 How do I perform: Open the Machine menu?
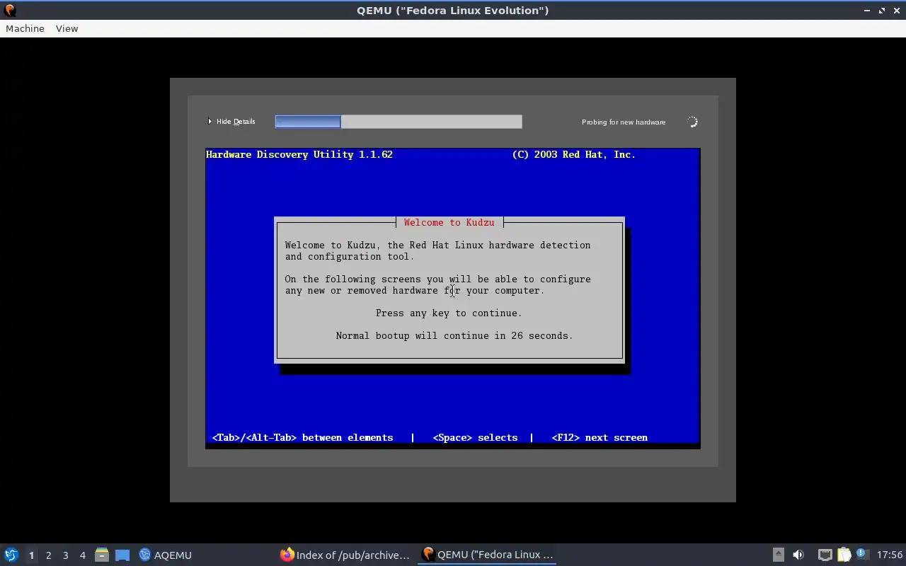click(25, 28)
